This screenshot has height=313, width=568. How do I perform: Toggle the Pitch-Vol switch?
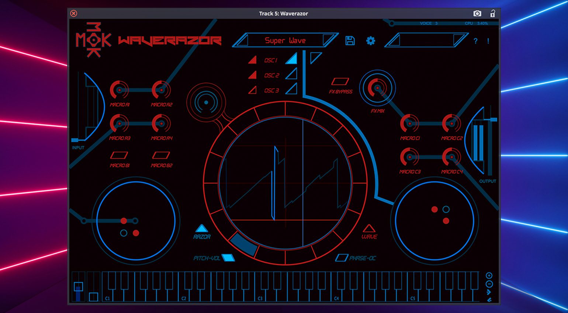pos(228,258)
